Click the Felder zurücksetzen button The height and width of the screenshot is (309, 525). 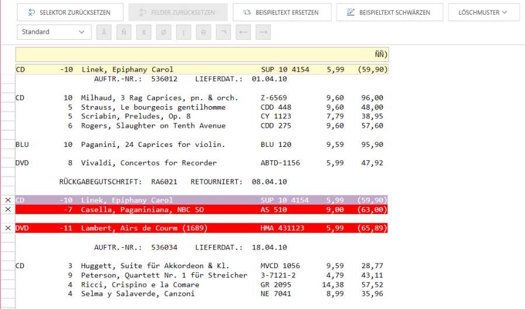pyautogui.click(x=178, y=12)
